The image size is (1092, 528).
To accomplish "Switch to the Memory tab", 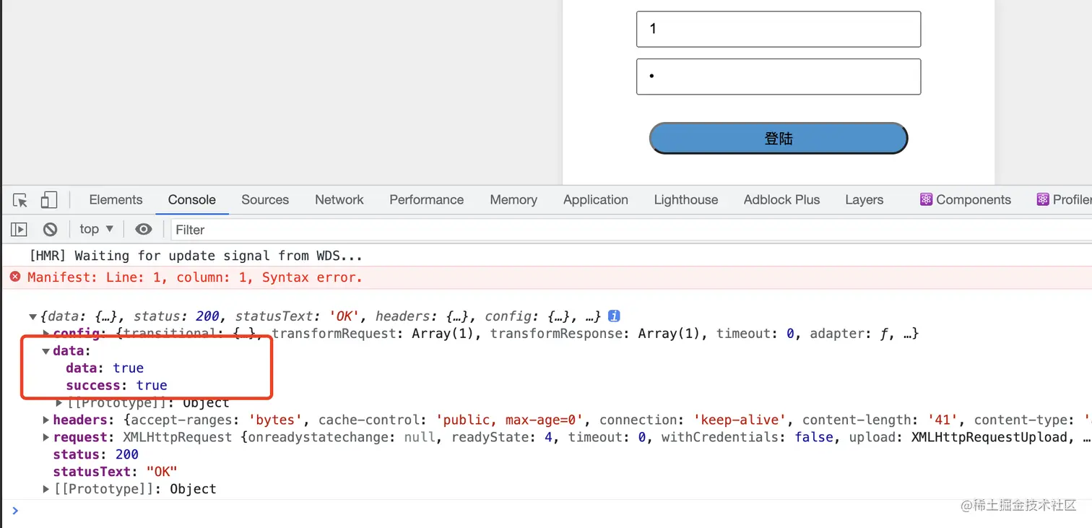I will [513, 200].
